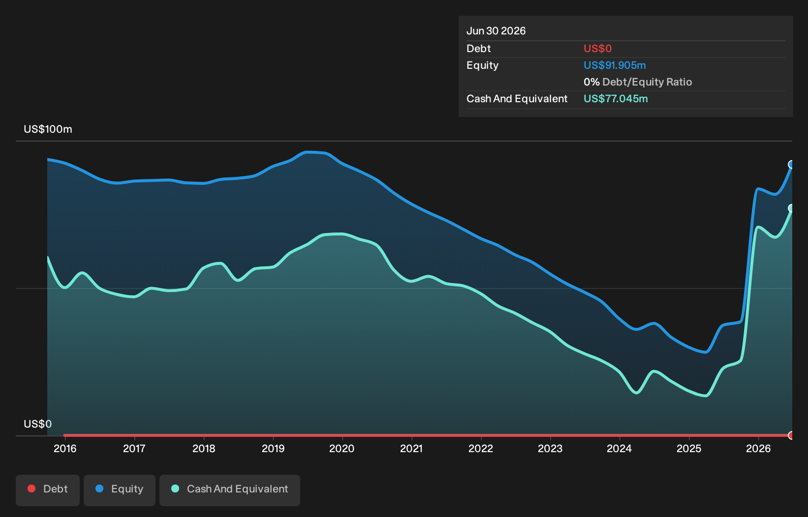
Task: Click the US$91.905m equity value
Action: tap(615, 65)
